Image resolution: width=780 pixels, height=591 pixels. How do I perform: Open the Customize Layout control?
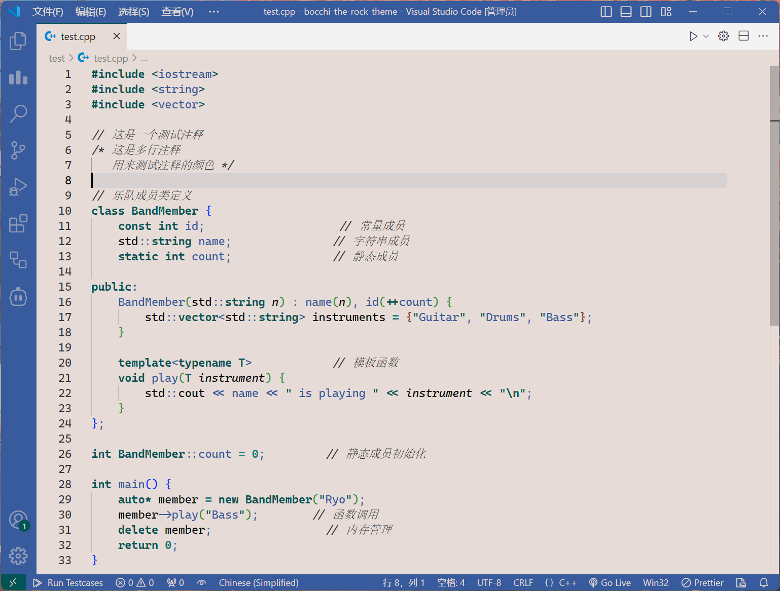tap(666, 12)
